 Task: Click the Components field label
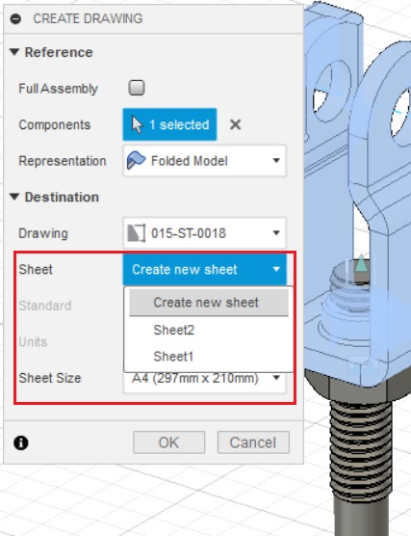[55, 124]
